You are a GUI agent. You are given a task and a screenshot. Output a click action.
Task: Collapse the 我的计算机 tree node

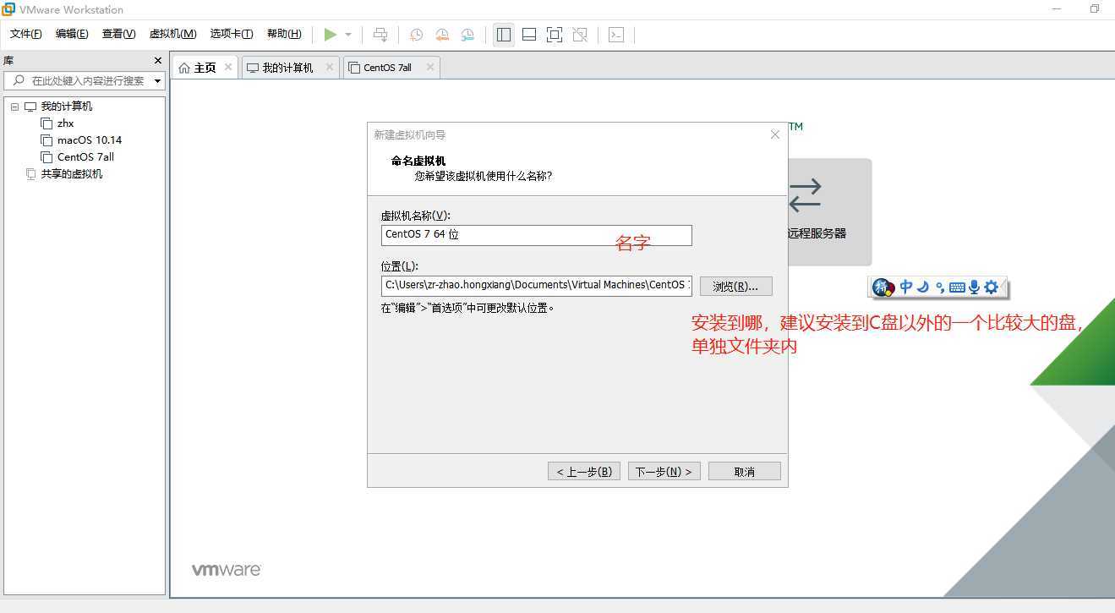(x=14, y=107)
